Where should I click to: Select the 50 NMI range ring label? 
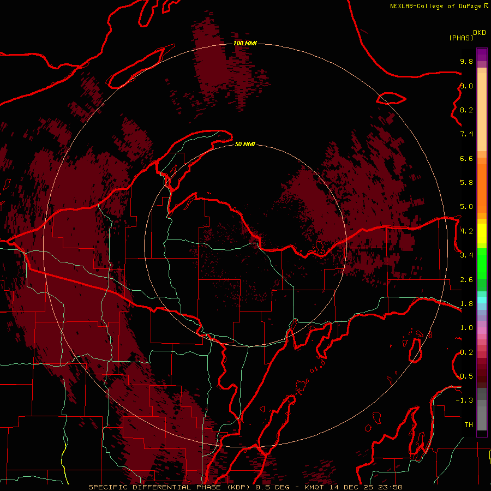tap(245, 144)
